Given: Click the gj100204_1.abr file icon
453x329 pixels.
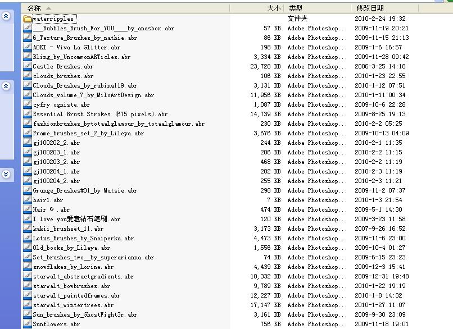Looking at the screenshot, I should click(x=28, y=171).
